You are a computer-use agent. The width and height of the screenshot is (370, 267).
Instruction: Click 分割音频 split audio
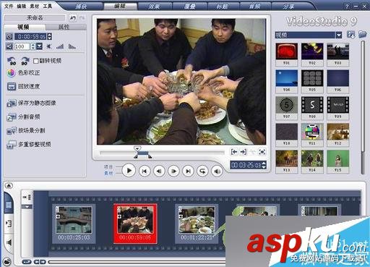tap(23, 117)
